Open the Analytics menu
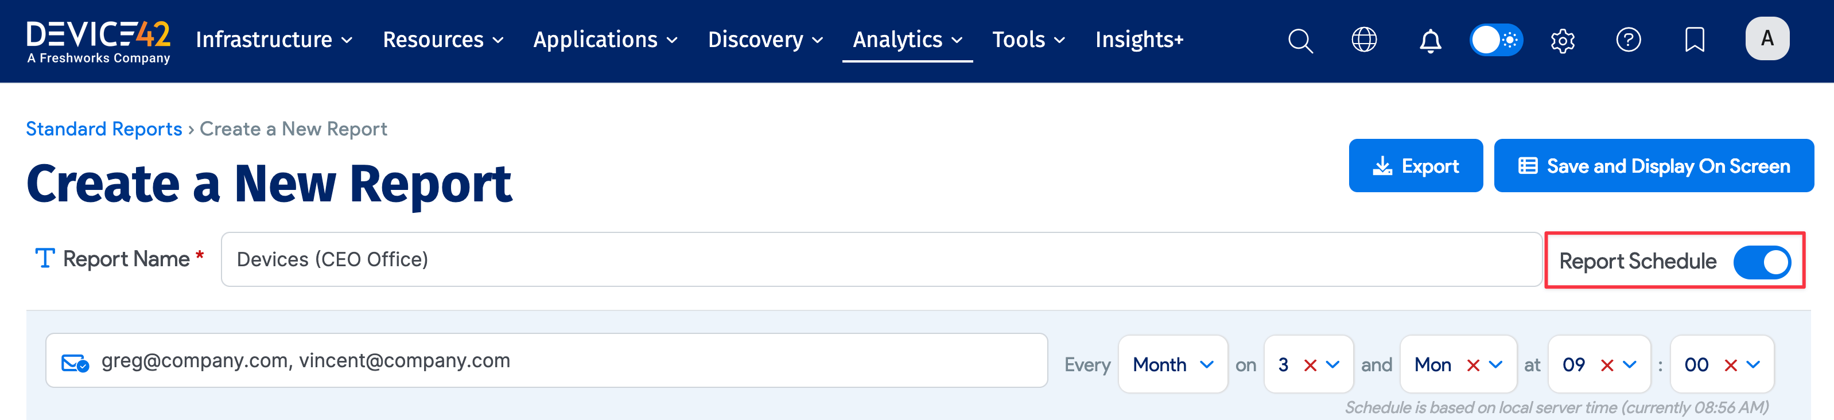The width and height of the screenshot is (1834, 420). pos(906,40)
